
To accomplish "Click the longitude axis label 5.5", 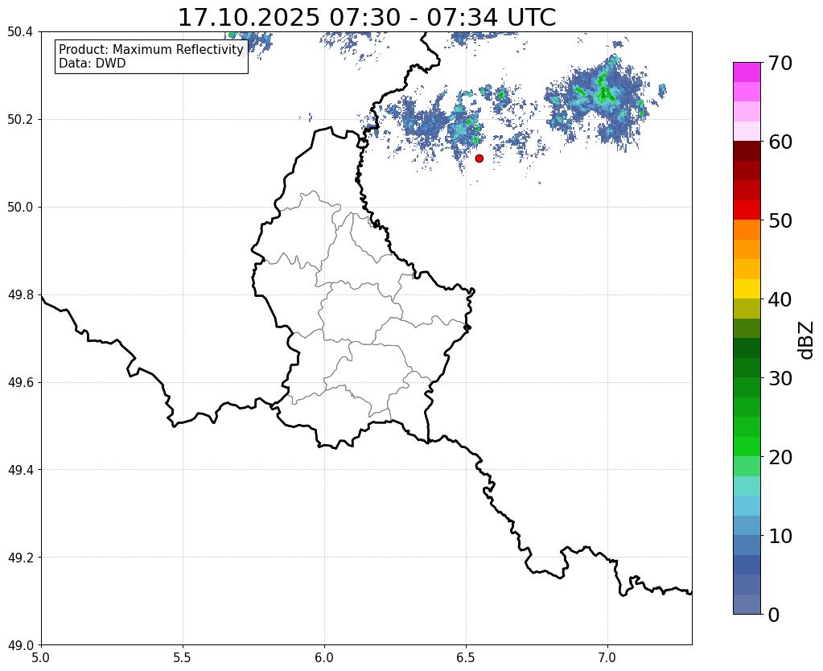I will coord(183,657).
